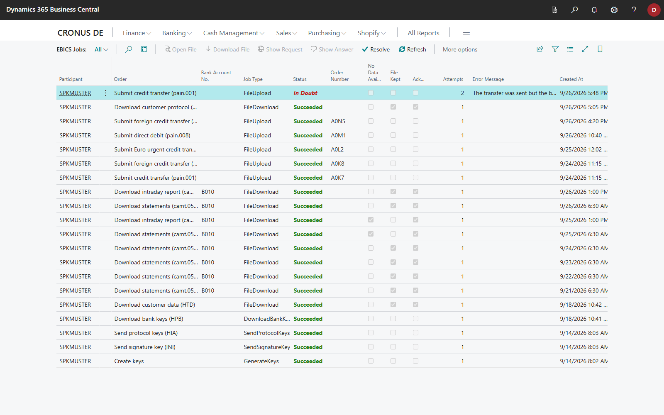This screenshot has height=415, width=664.
Task: Open All Reports
Action: [x=423, y=33]
